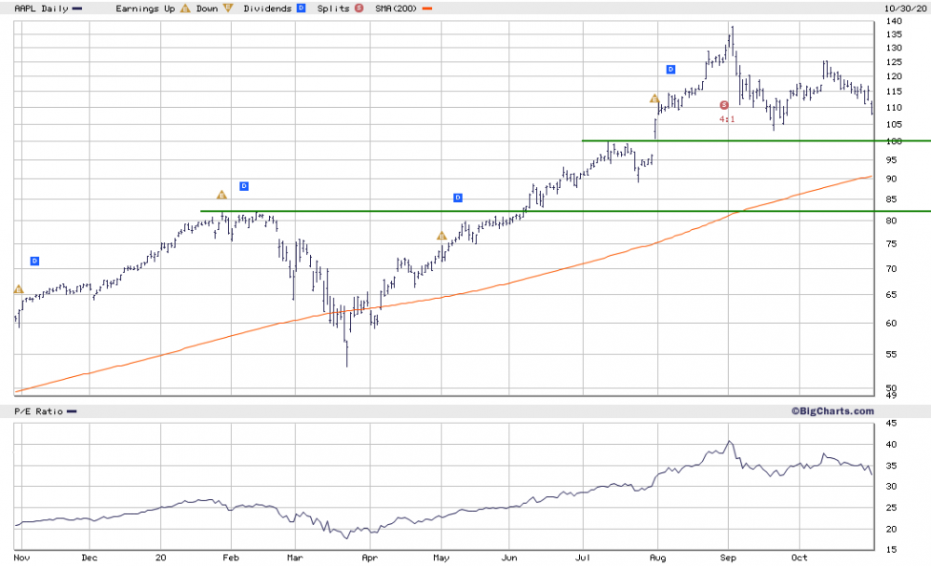Viewport: 931px width, 566px height.
Task: Click the earnings triangle marker near late April
Action: point(440,236)
